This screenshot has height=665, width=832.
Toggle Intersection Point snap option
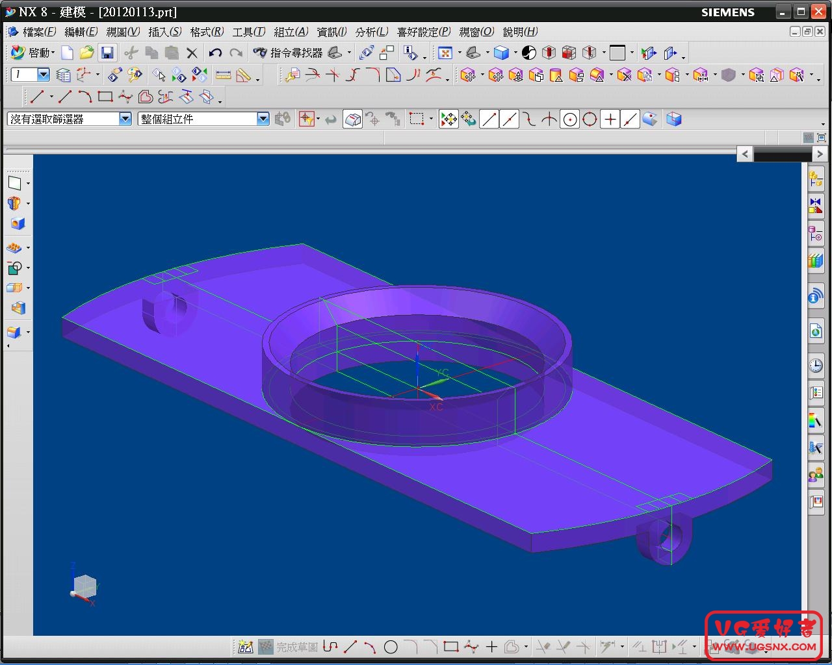(549, 119)
